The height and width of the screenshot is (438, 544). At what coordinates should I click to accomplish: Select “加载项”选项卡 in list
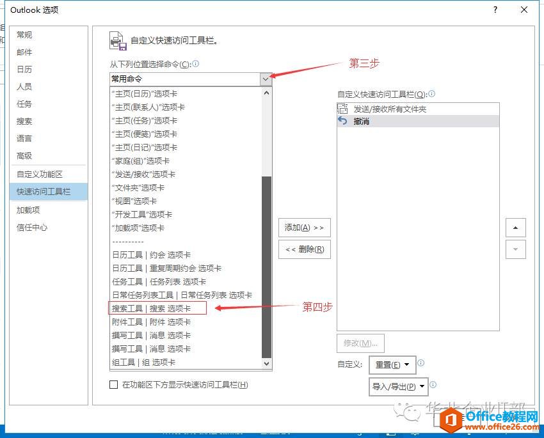pyautogui.click(x=186, y=228)
